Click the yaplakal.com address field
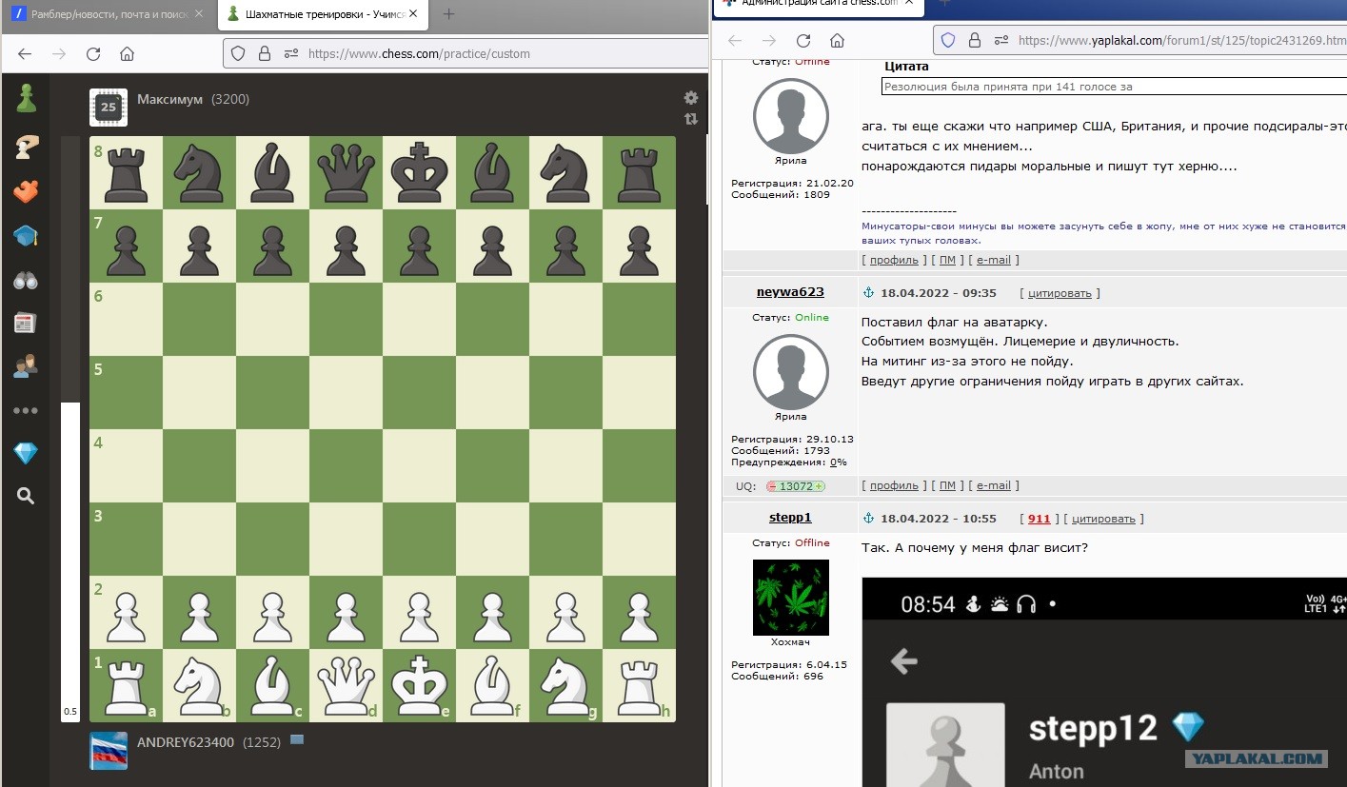Screen dimensions: 1347x787 point(1139,40)
